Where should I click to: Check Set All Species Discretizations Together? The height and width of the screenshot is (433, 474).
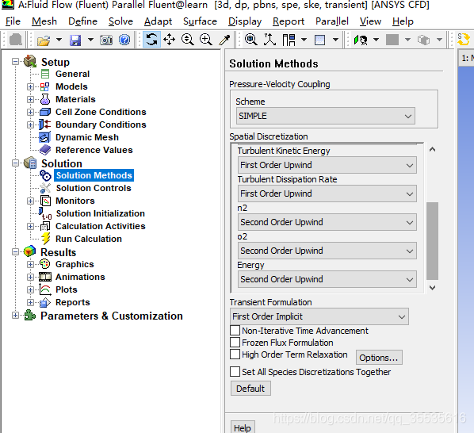235,371
